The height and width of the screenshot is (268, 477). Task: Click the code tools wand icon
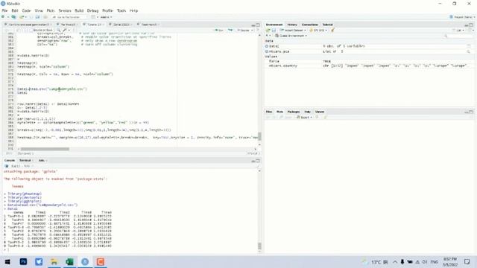tap(65, 30)
